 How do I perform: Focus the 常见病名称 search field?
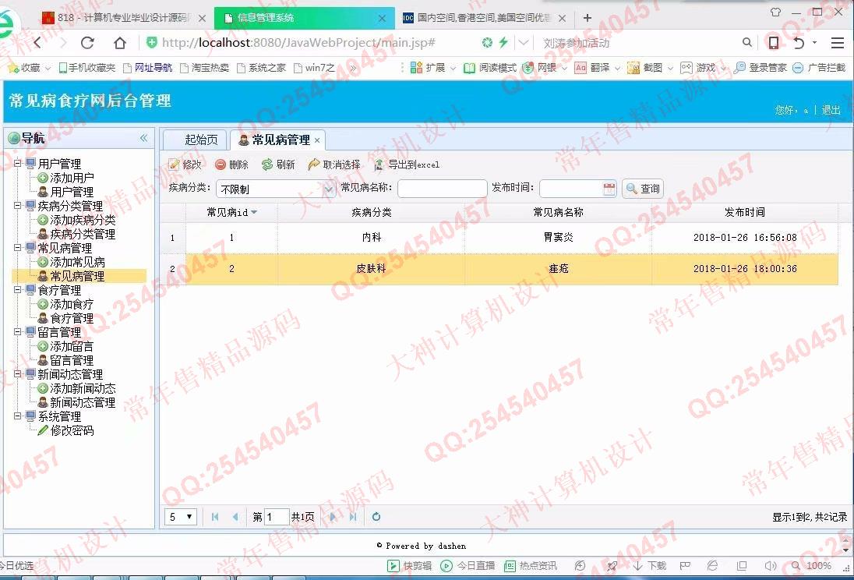tap(443, 189)
